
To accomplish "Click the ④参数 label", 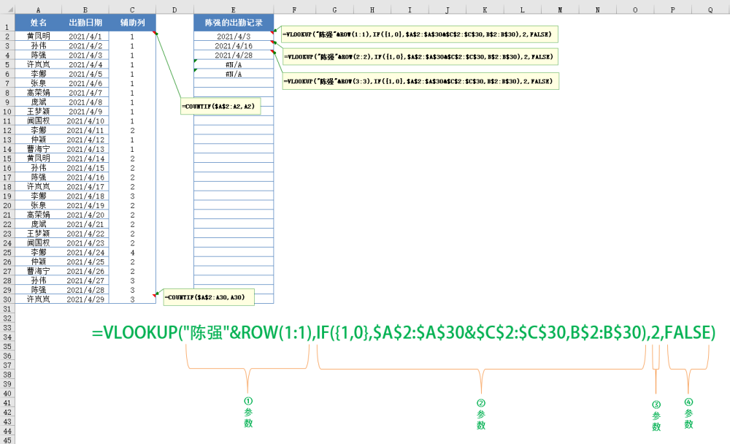I will click(x=688, y=413).
